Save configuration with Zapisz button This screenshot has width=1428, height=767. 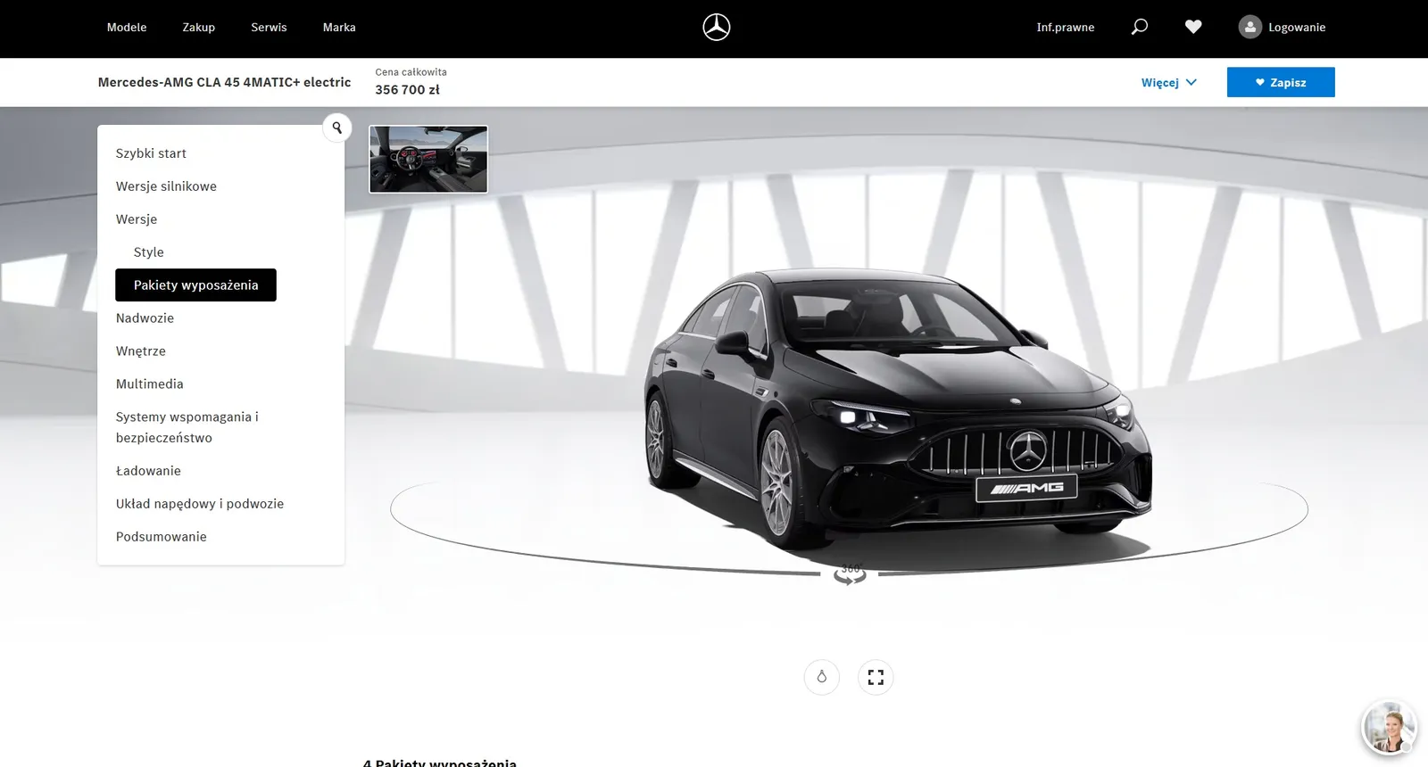[1281, 82]
